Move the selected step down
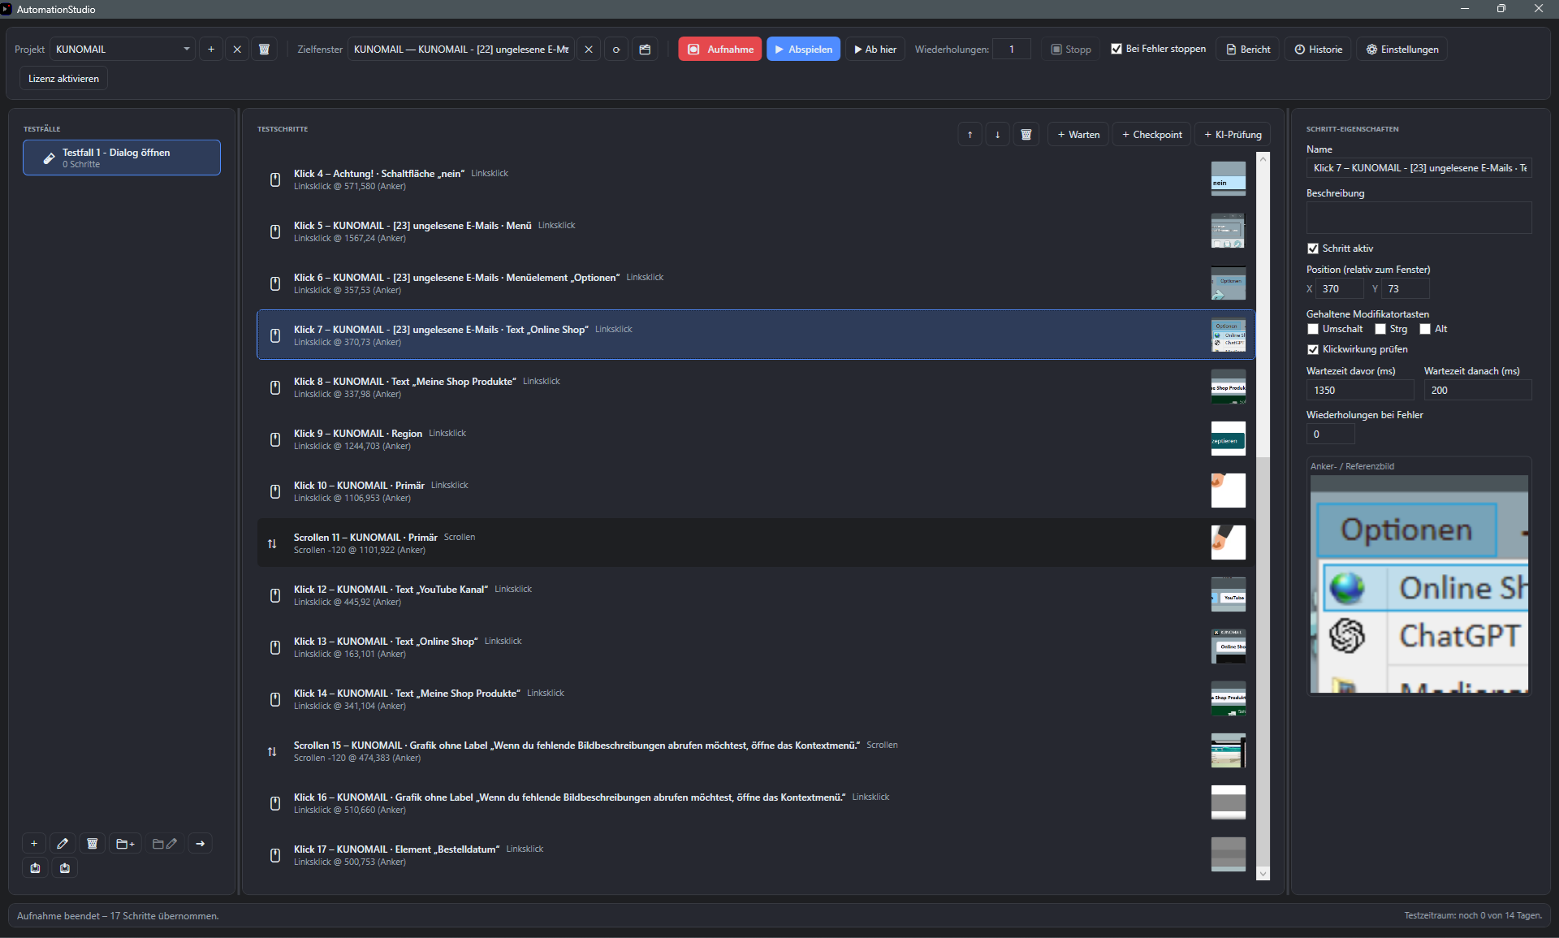The width and height of the screenshot is (1559, 938). coord(997,135)
